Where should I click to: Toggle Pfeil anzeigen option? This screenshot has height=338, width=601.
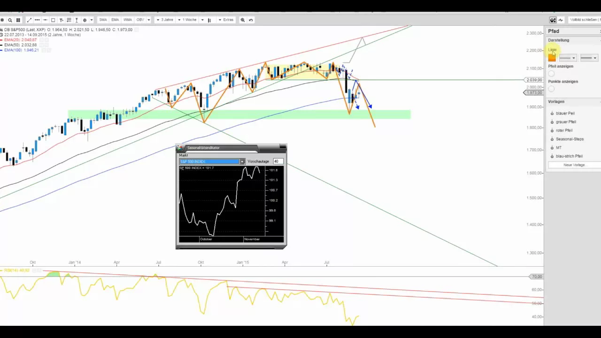click(551, 73)
